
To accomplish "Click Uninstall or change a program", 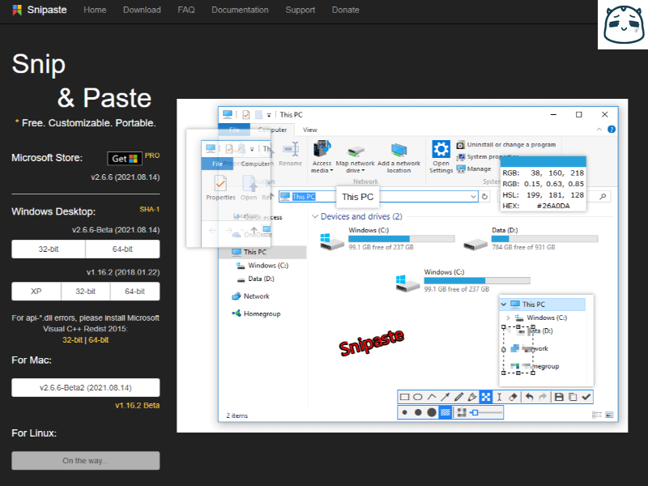I will click(x=506, y=145).
